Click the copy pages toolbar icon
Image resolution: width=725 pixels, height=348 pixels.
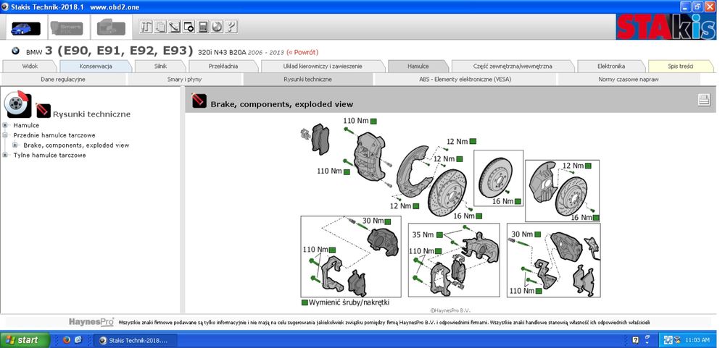(x=160, y=27)
